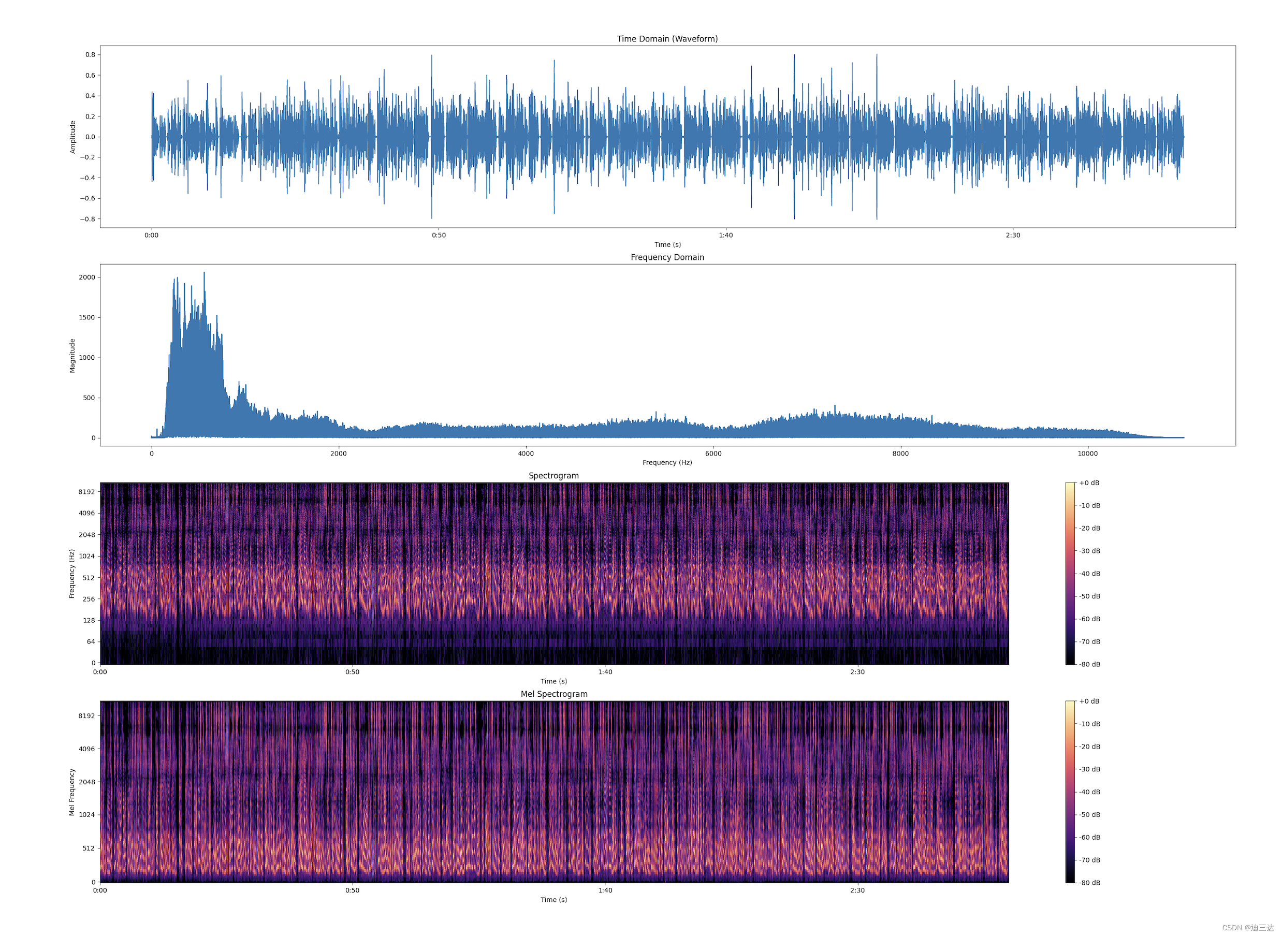Image resolution: width=1282 pixels, height=936 pixels.
Task: Click the 'Frequency (Hz)' x-axis label
Action: [667, 462]
